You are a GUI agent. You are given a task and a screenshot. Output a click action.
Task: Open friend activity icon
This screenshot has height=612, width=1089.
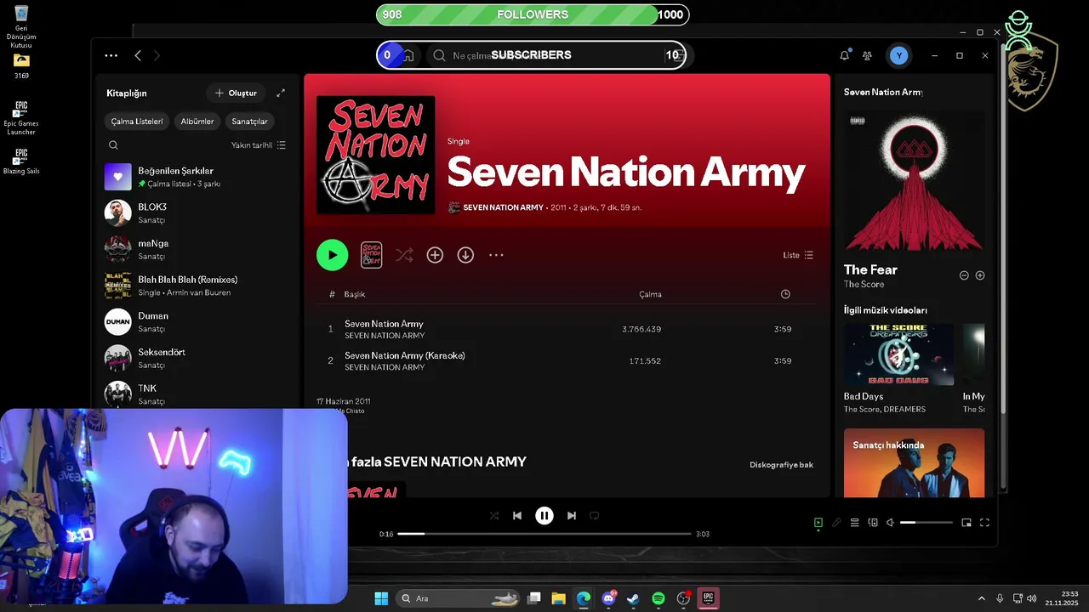point(867,55)
